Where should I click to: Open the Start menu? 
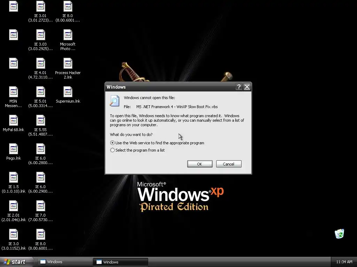[16, 262]
